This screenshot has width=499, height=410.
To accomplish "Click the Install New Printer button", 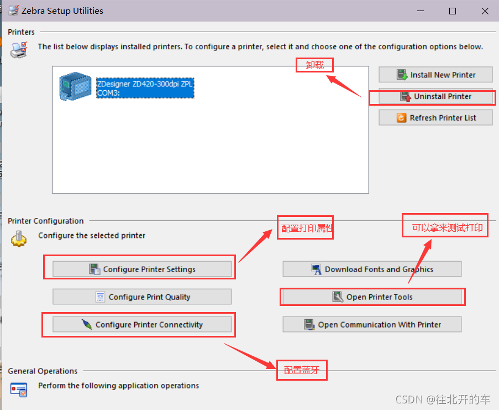I will pos(435,75).
